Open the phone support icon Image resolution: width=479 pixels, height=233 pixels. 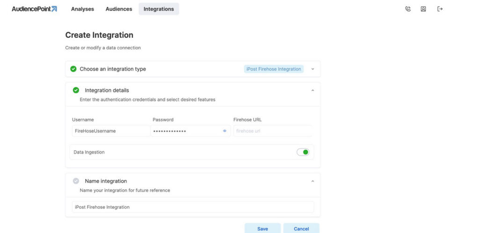[x=408, y=9]
